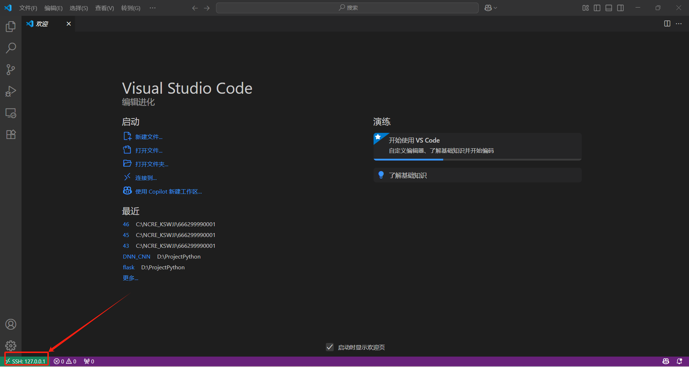Open the Remote Explorer view

(11, 113)
